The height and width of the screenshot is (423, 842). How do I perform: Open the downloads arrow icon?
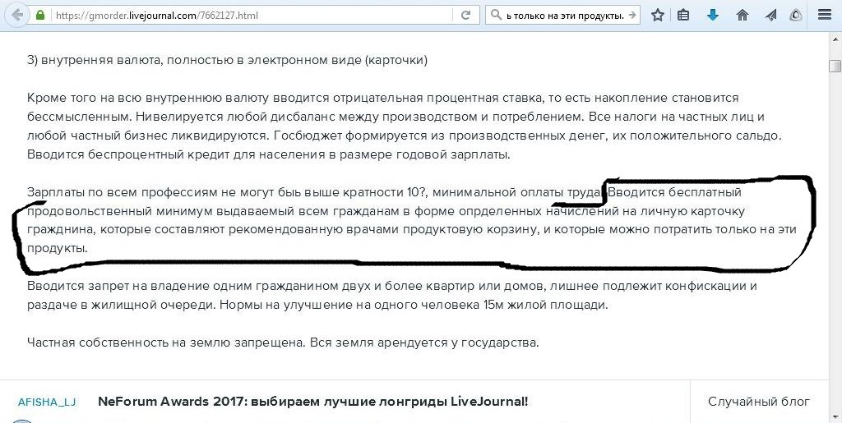[713, 16]
